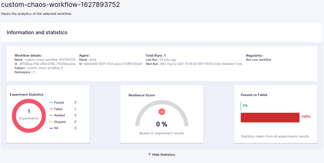Click the Non cron workflow regularity text

coord(258,60)
